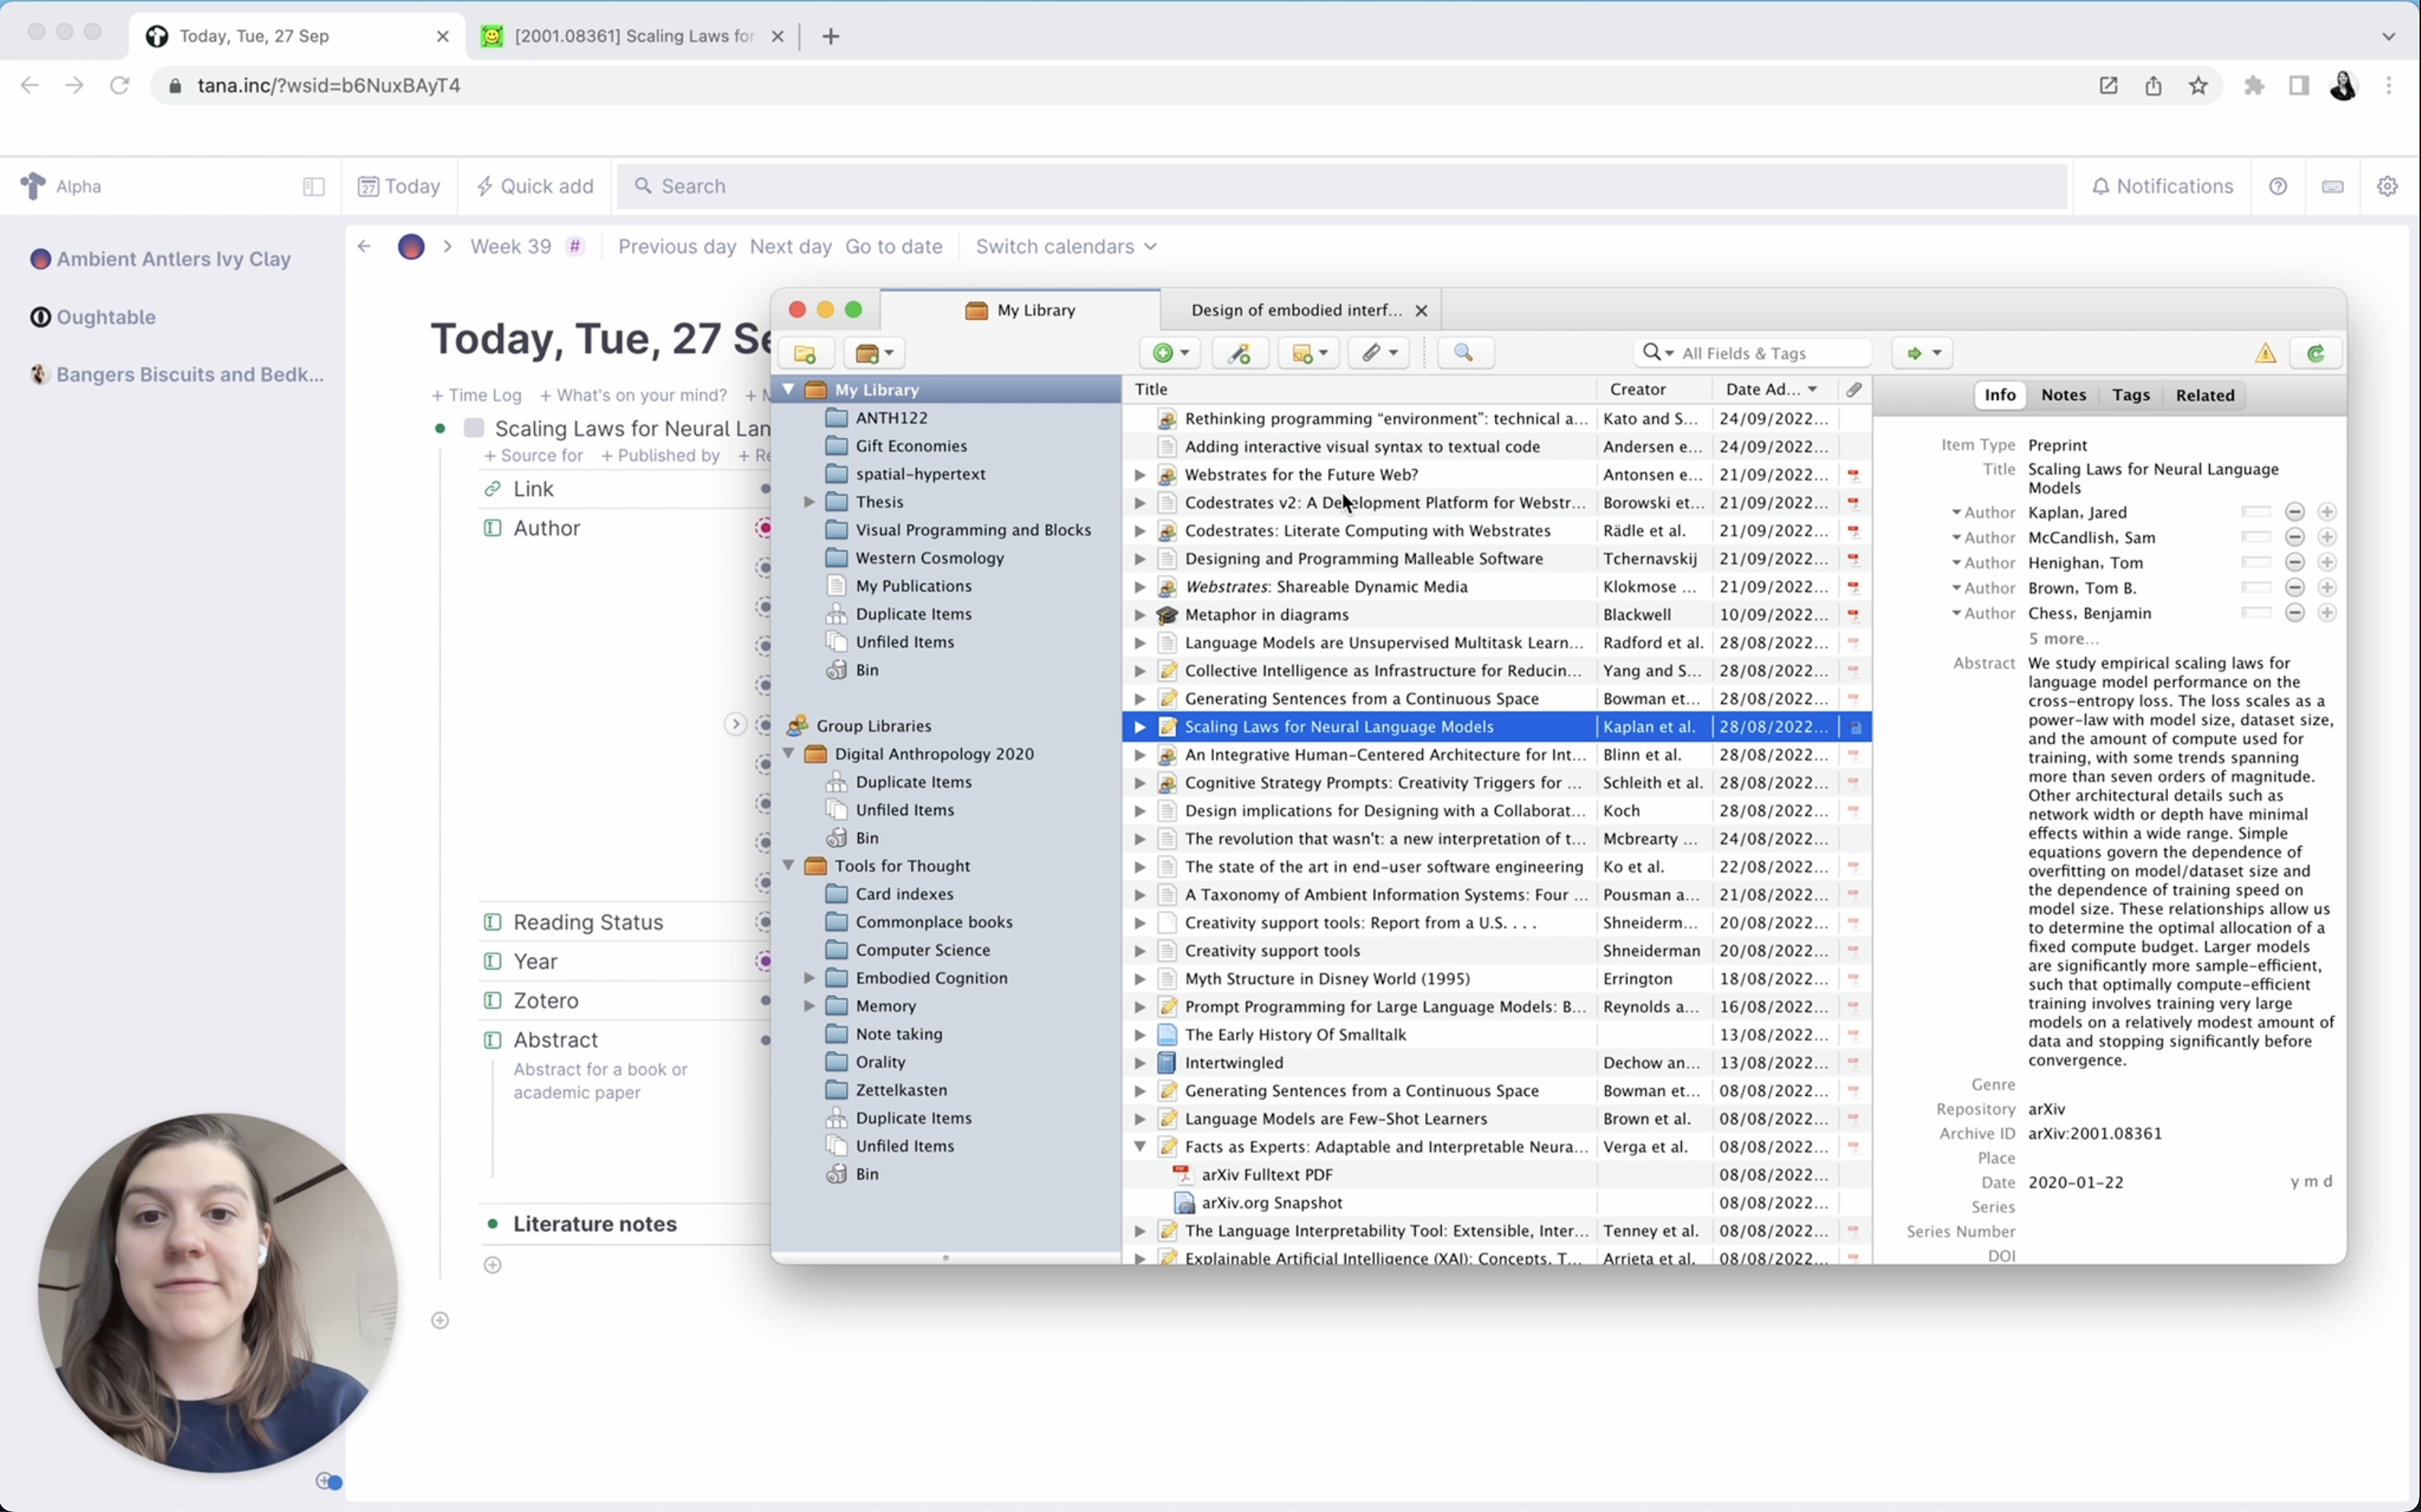Click the sync warning triangle icon
The height and width of the screenshot is (1512, 2421).
2265,353
